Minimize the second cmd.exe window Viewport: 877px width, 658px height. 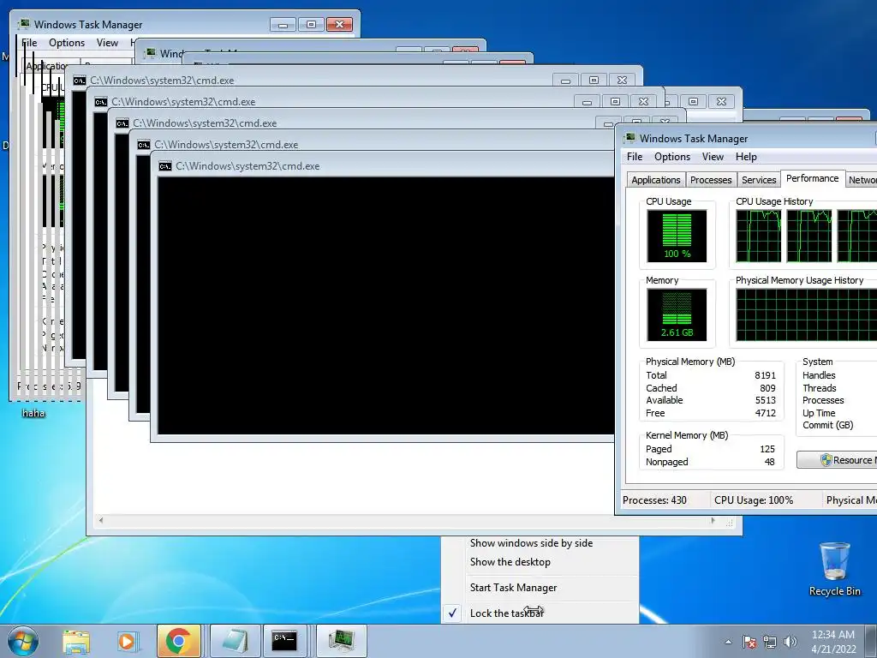[x=587, y=102]
